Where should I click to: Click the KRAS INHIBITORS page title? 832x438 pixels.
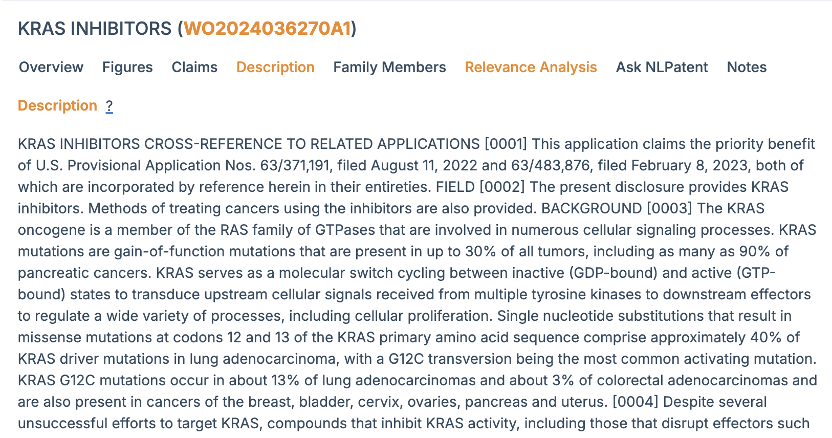pos(95,29)
